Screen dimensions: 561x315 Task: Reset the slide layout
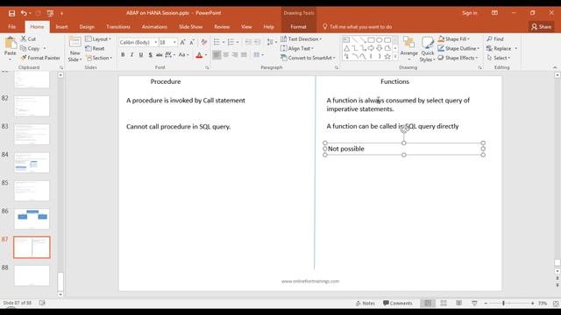click(x=95, y=48)
